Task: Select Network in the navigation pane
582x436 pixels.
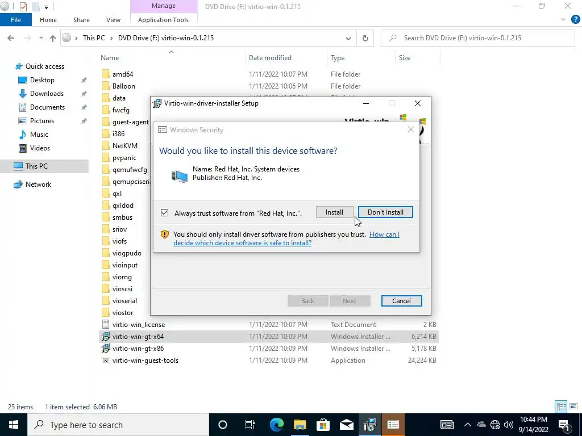Action: [x=38, y=185]
